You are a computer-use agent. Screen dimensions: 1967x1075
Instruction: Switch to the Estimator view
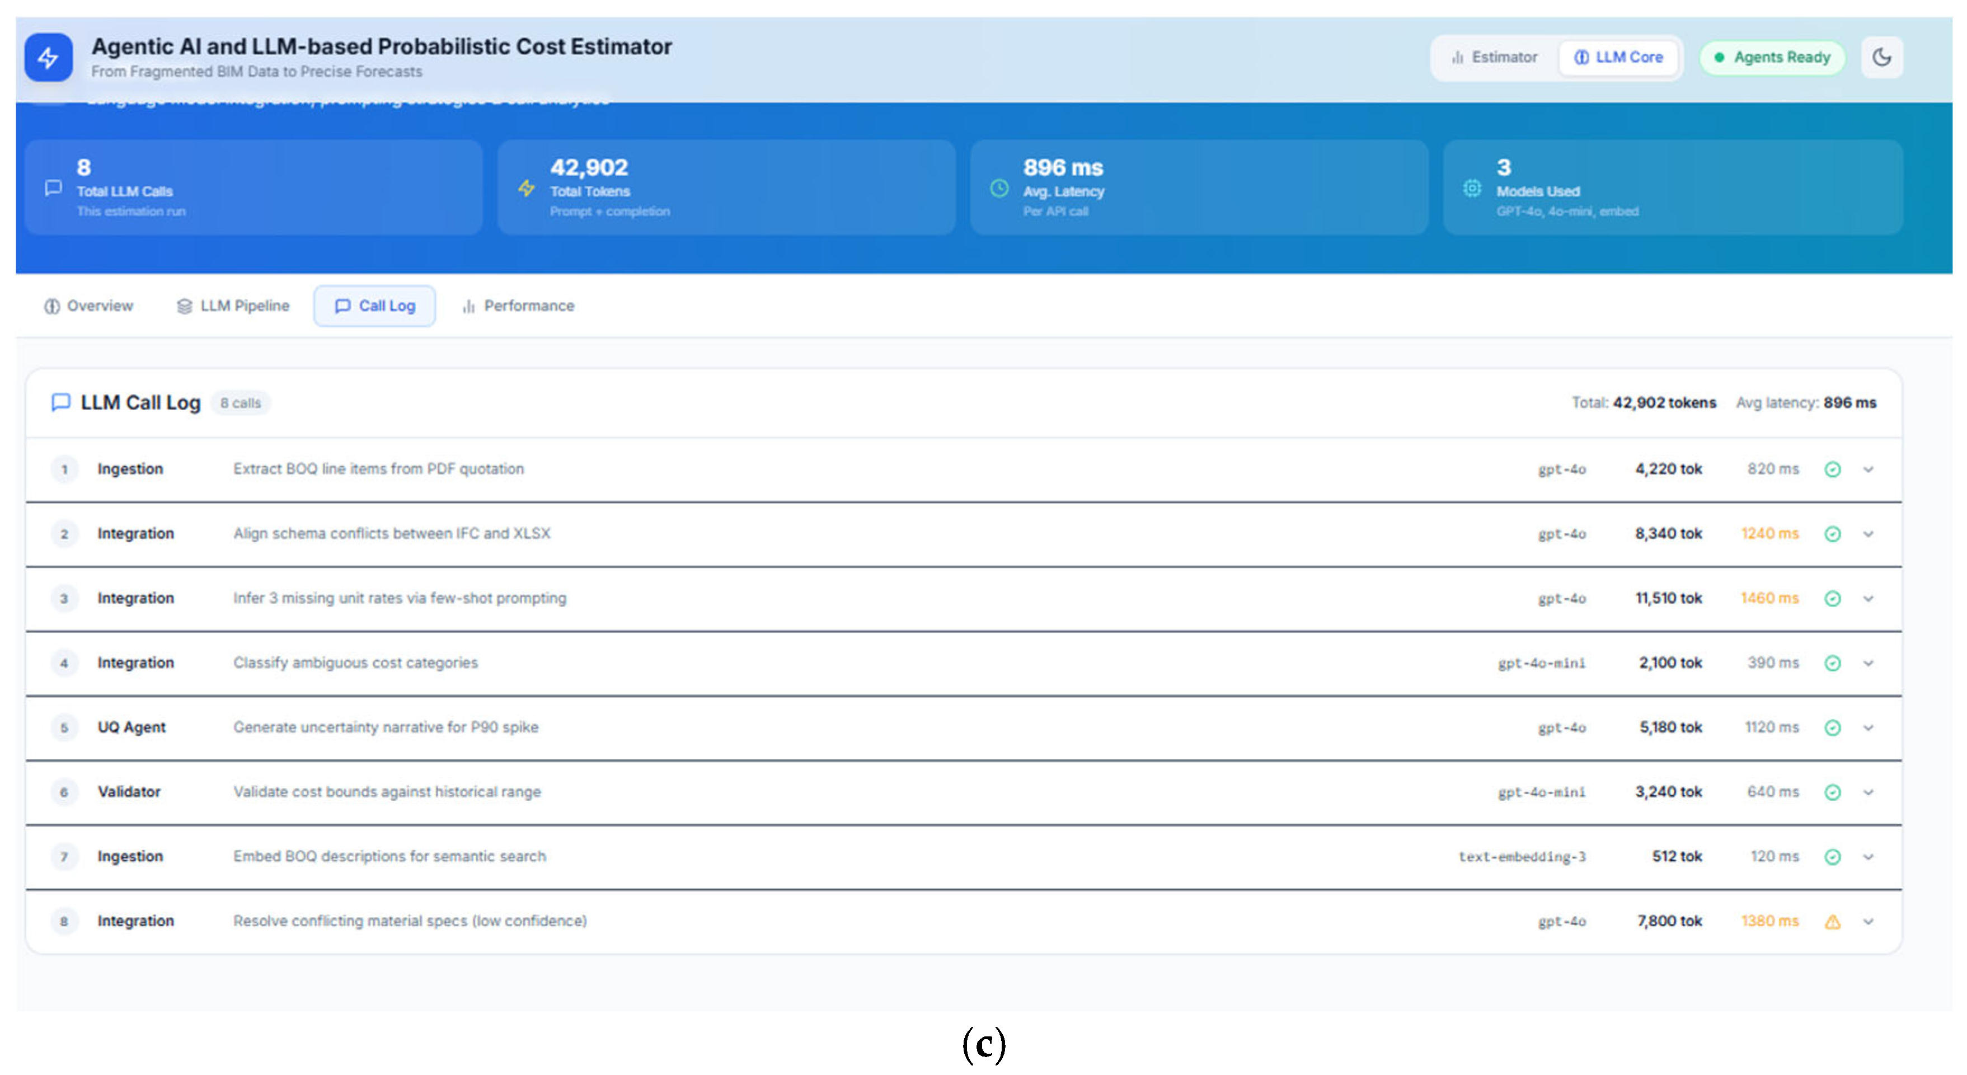[1494, 57]
